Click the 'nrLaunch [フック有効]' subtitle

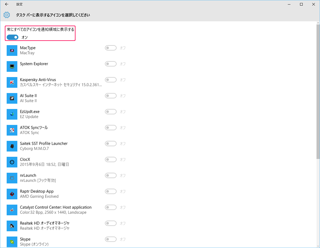38,181
